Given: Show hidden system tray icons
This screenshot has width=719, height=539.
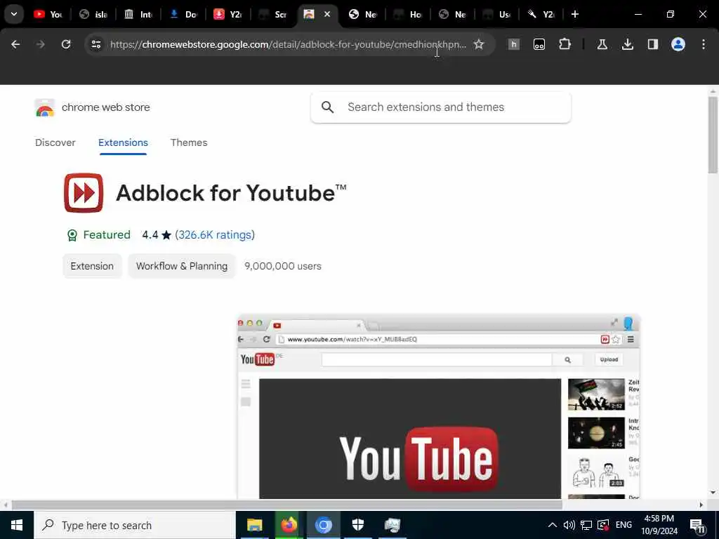Looking at the screenshot, I should [x=553, y=525].
